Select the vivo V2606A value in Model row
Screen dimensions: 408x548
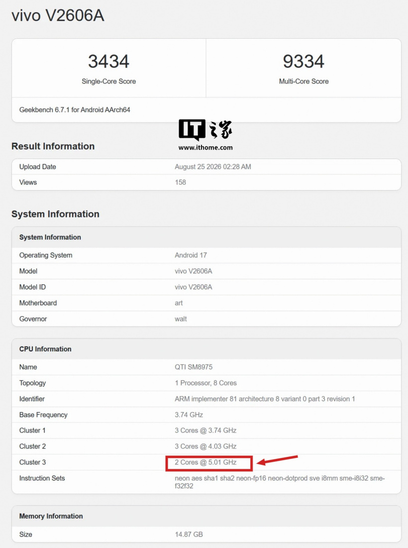point(194,271)
